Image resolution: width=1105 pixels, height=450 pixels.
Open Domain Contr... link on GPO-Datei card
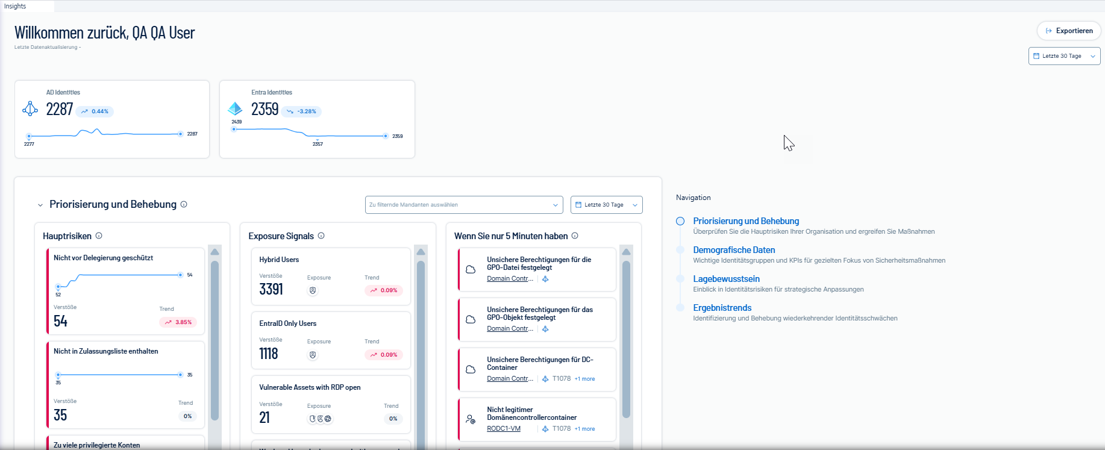pyautogui.click(x=510, y=279)
